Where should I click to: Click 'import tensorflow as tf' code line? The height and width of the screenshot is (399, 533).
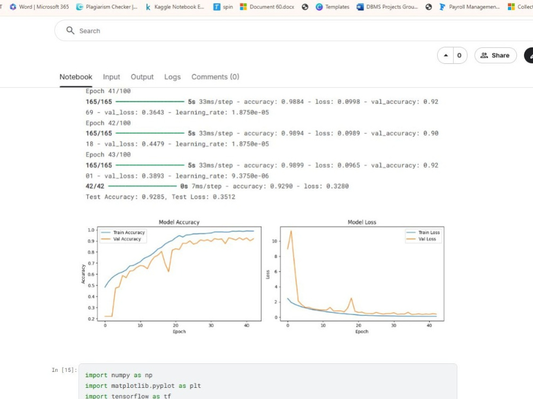point(128,396)
